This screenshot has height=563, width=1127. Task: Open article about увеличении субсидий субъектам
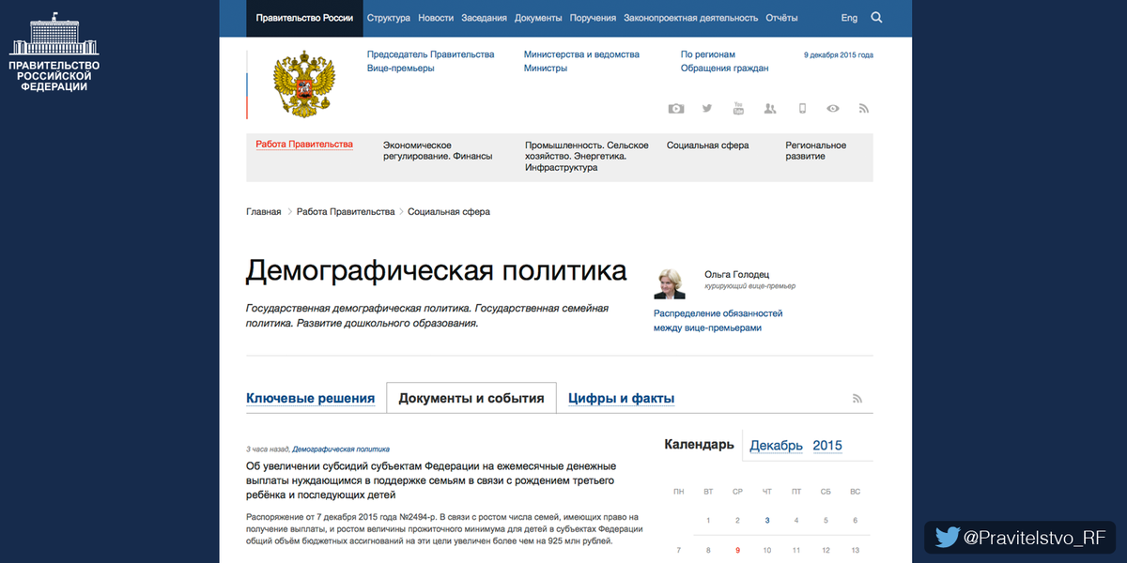431,480
